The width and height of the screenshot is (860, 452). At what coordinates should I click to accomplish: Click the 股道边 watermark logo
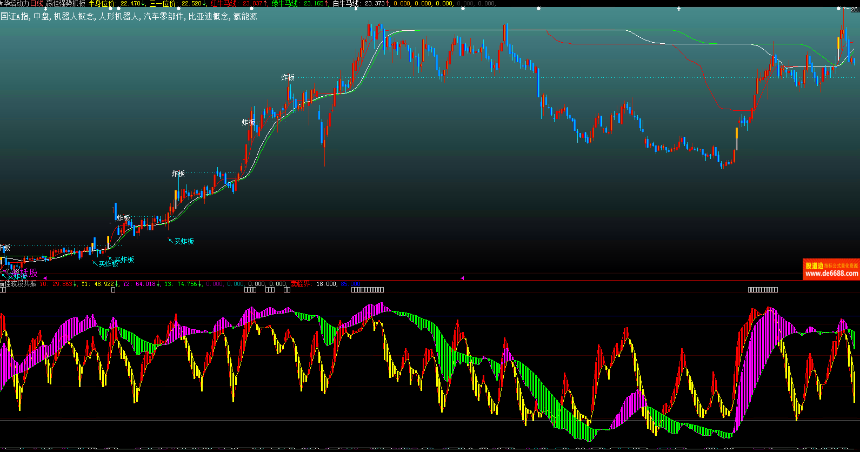tap(814, 265)
